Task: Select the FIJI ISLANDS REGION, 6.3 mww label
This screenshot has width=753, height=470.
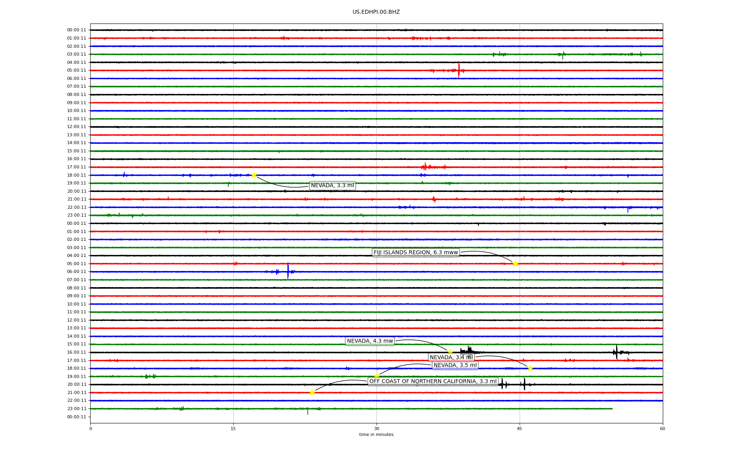Action: pos(416,253)
